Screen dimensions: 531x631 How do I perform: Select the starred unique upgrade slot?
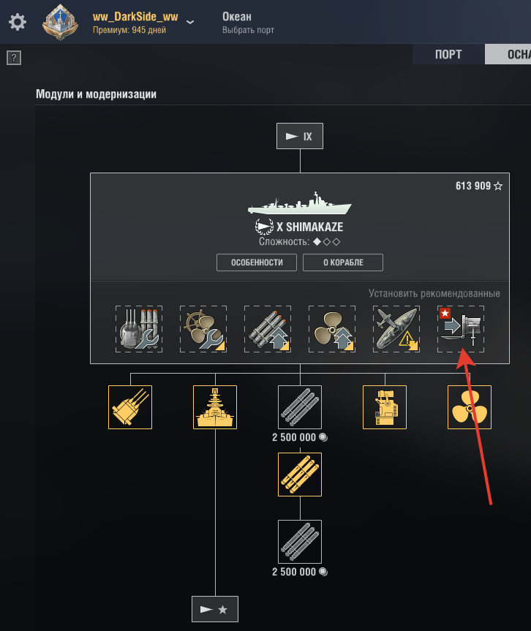(461, 329)
